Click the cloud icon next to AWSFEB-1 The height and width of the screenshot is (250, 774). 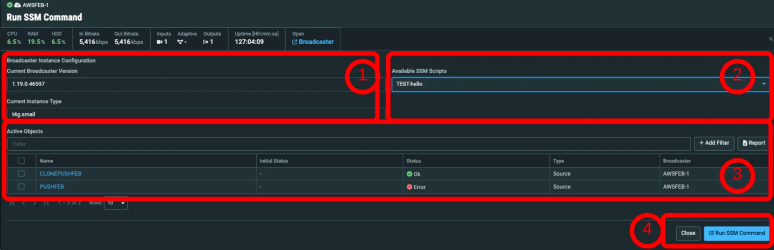tap(17, 5)
